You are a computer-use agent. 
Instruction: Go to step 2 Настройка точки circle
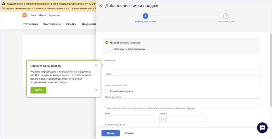pyautogui.click(x=226, y=16)
